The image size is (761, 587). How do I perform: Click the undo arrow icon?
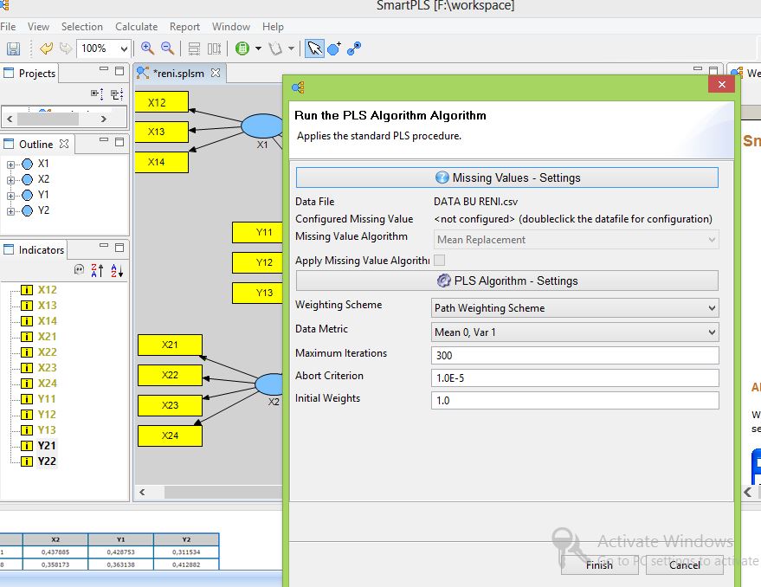[x=46, y=48]
